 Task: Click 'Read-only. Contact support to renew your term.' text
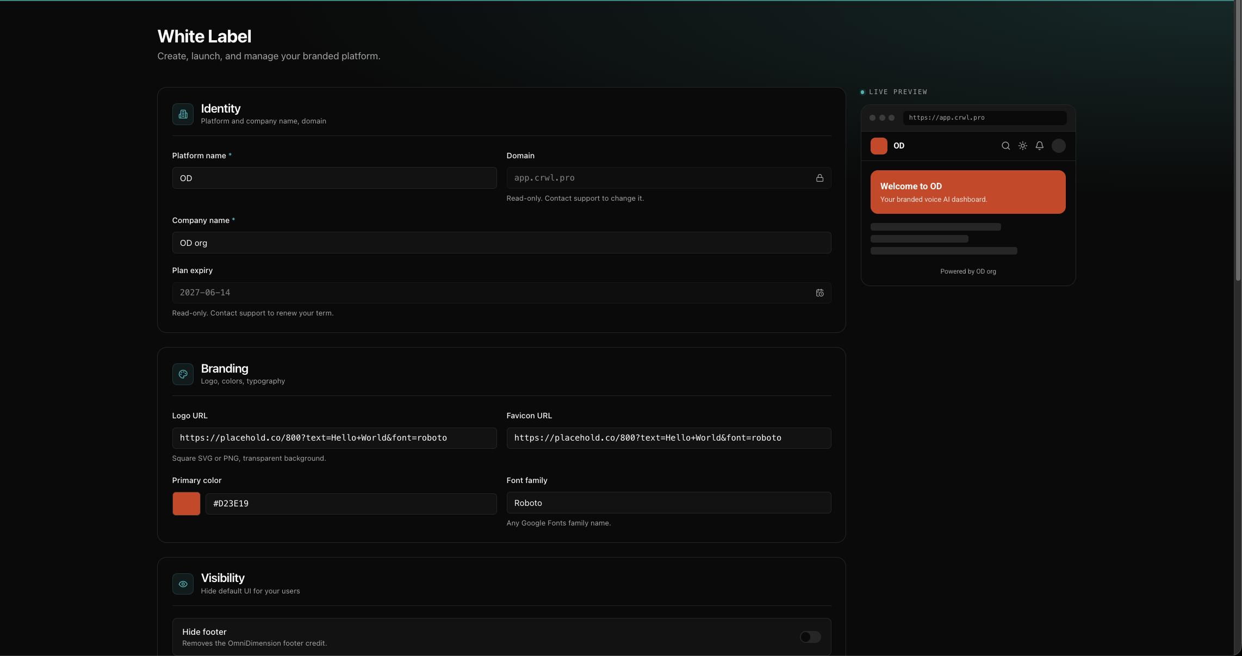253,313
